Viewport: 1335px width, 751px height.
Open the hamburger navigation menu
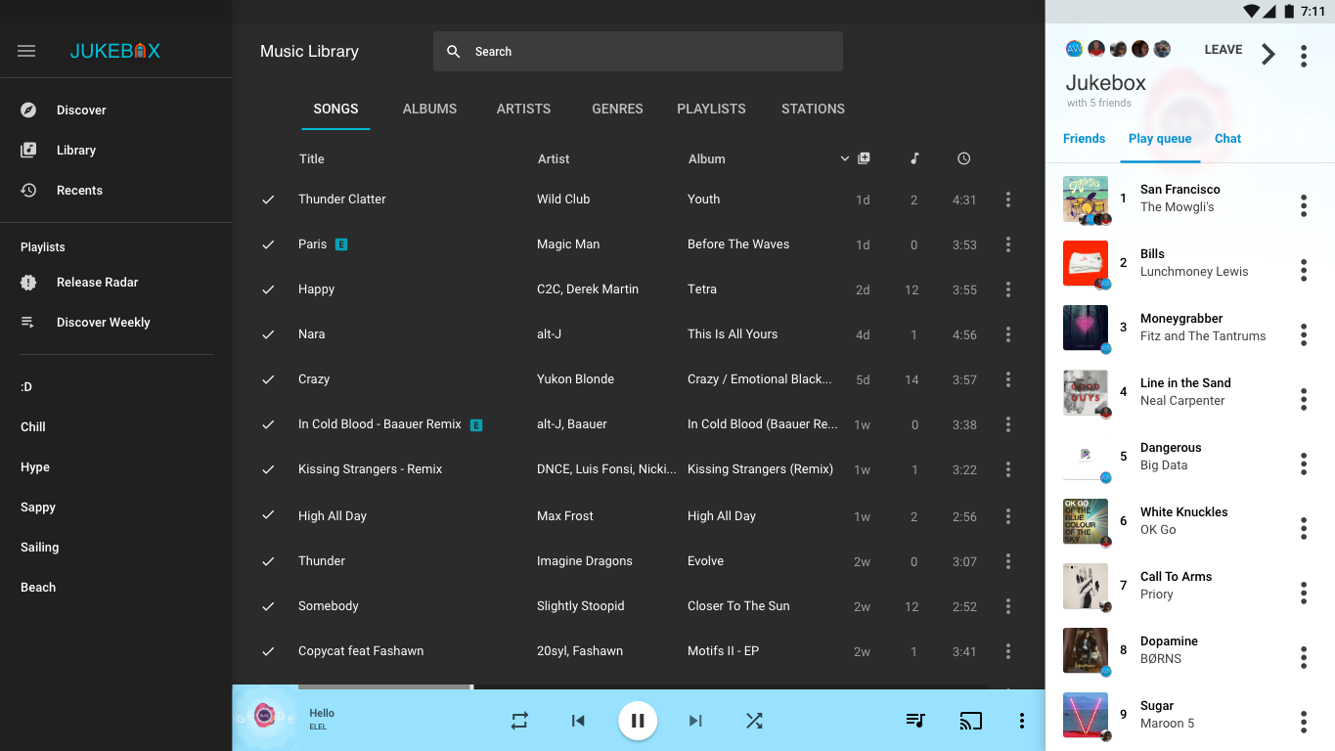click(26, 51)
